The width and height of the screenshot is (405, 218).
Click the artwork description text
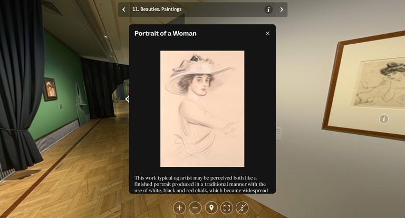click(202, 184)
